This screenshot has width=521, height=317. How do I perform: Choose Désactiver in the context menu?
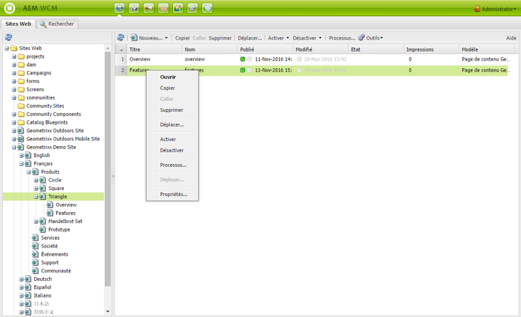click(x=172, y=150)
